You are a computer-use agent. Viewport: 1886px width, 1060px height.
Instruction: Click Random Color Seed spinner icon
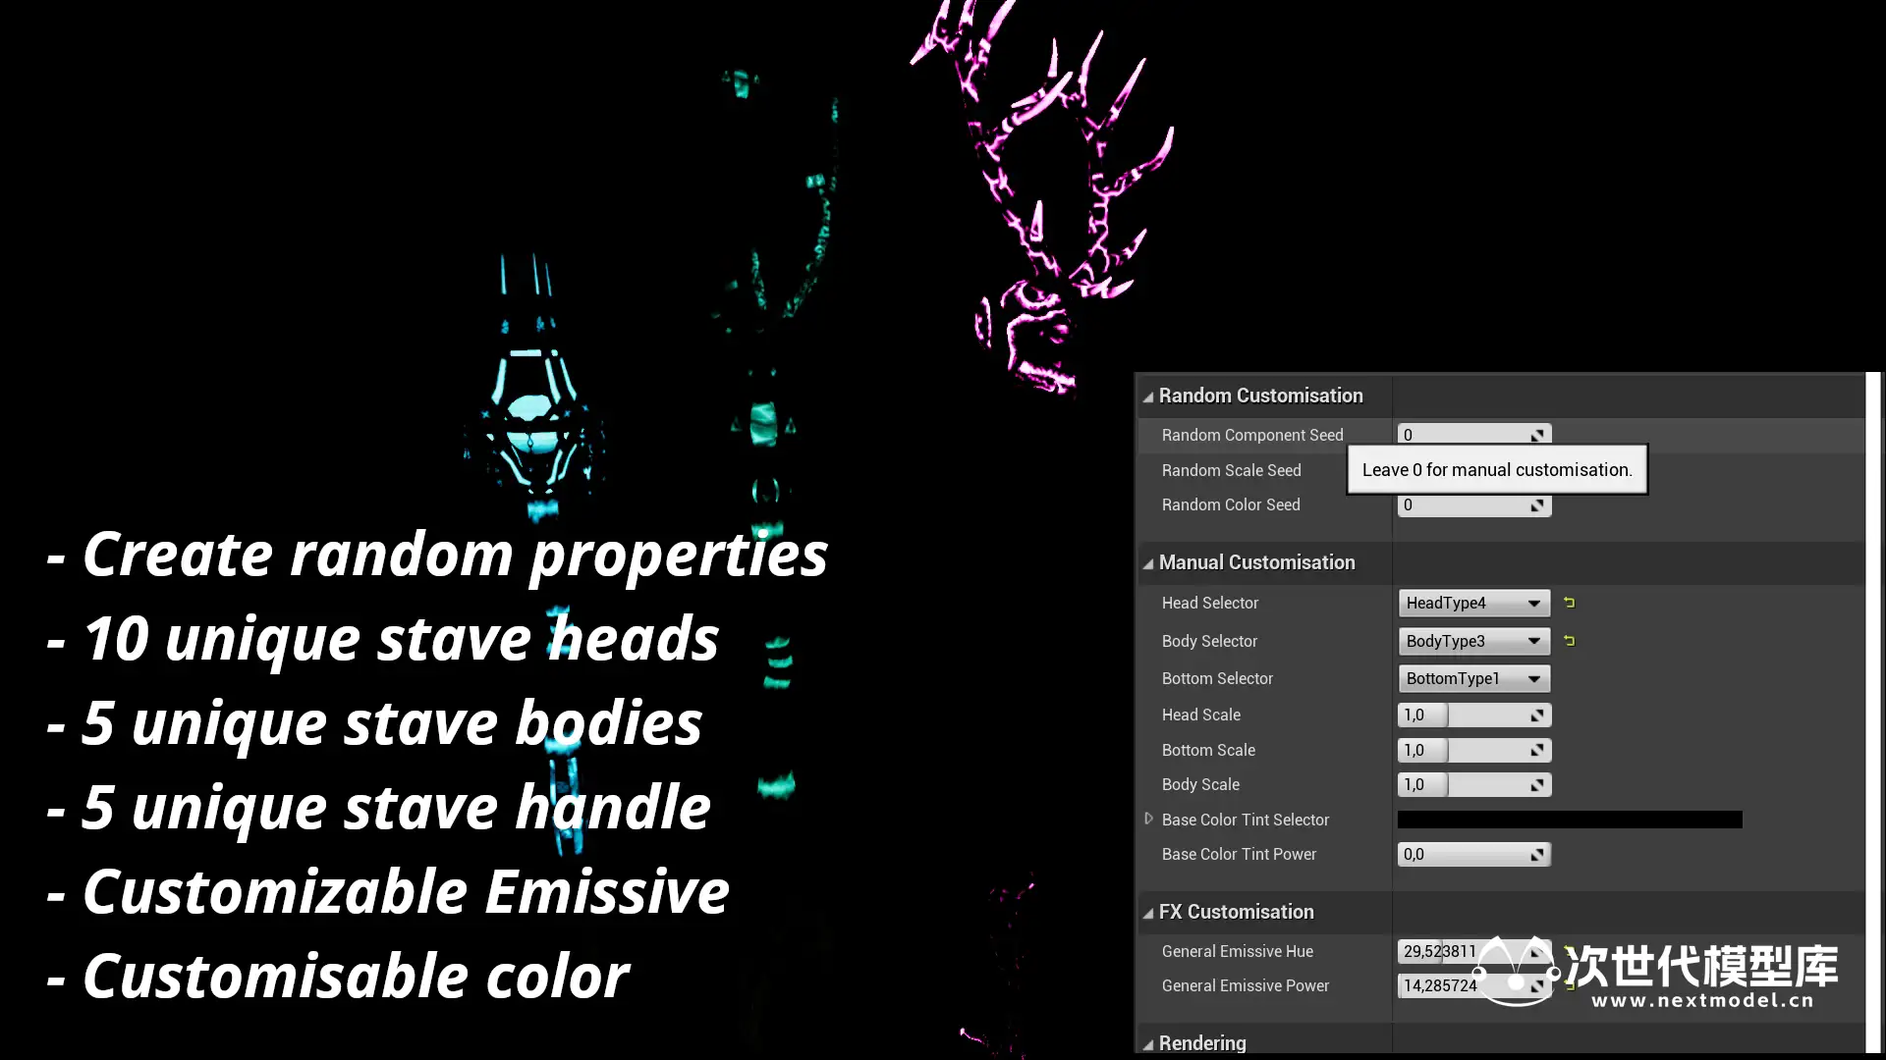(1537, 505)
